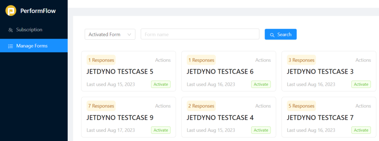Click the Manage Forms list icon
379x141 pixels.
point(10,46)
